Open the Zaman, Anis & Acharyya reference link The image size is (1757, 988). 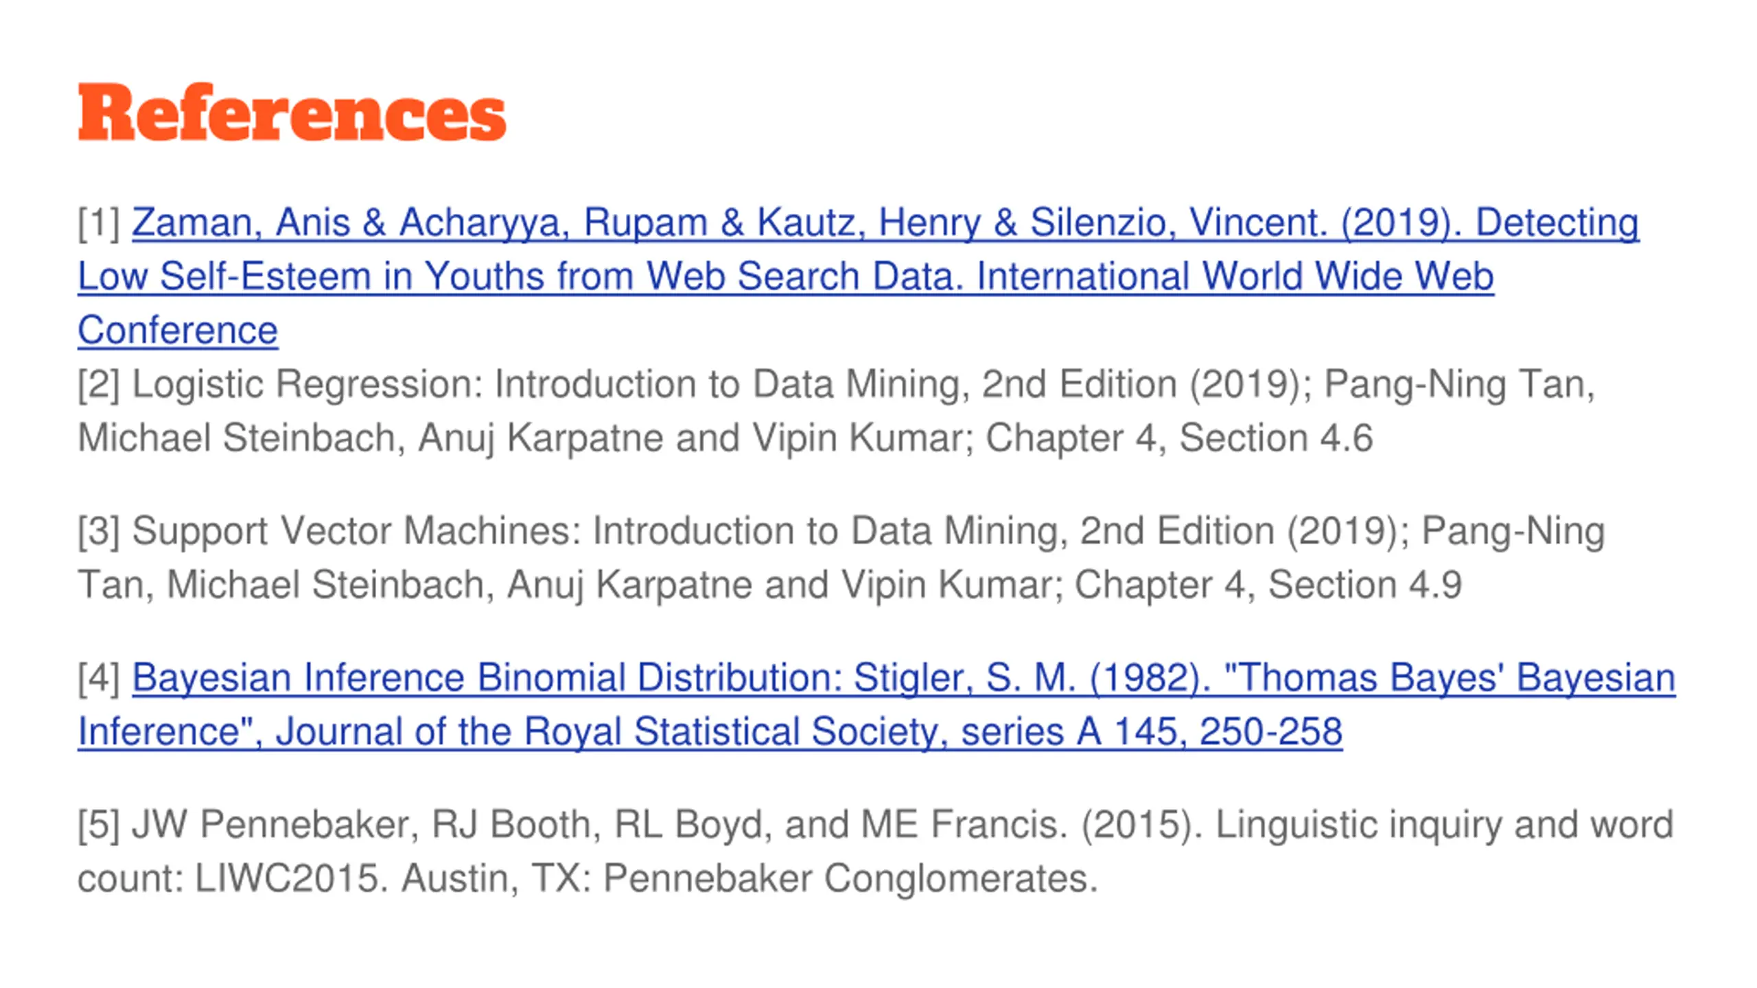(480, 223)
